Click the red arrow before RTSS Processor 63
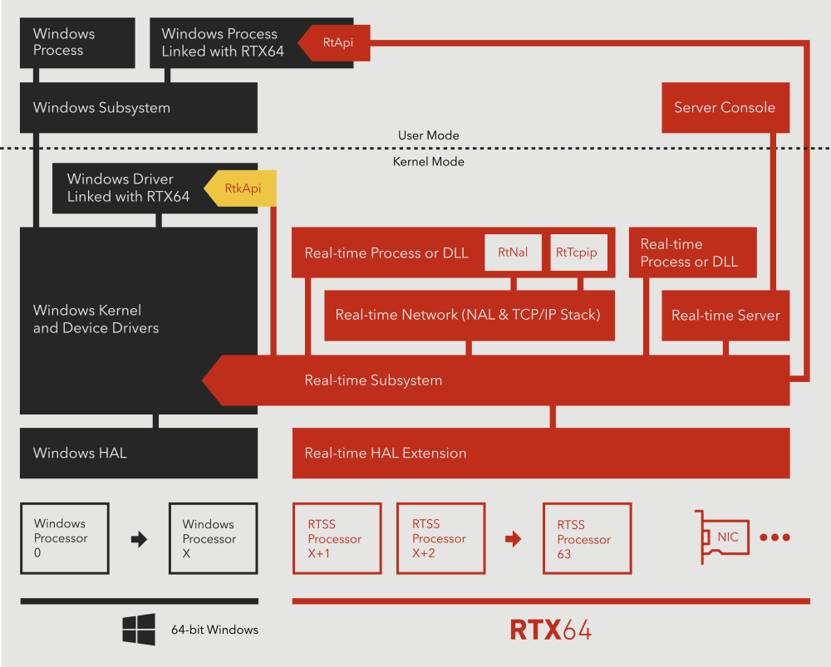The width and height of the screenshot is (831, 667). [x=513, y=539]
